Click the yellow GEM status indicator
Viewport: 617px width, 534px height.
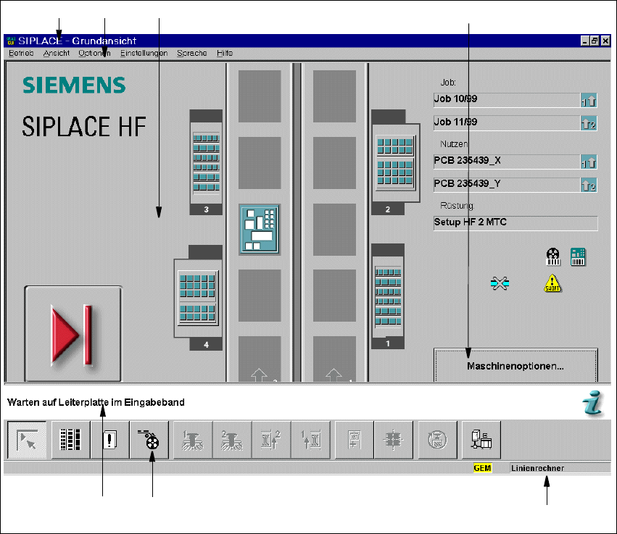(x=482, y=468)
